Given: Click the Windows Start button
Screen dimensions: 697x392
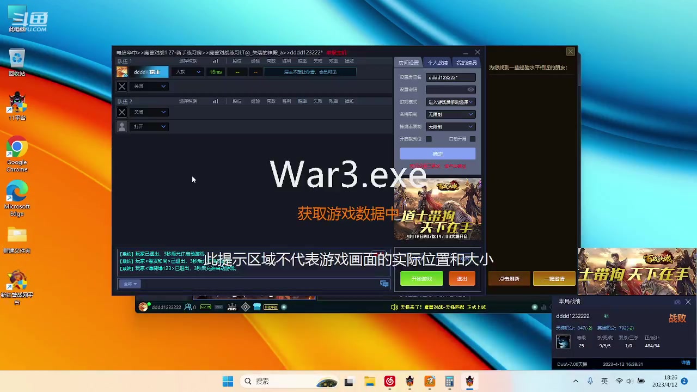Looking at the screenshot, I should click(x=228, y=381).
